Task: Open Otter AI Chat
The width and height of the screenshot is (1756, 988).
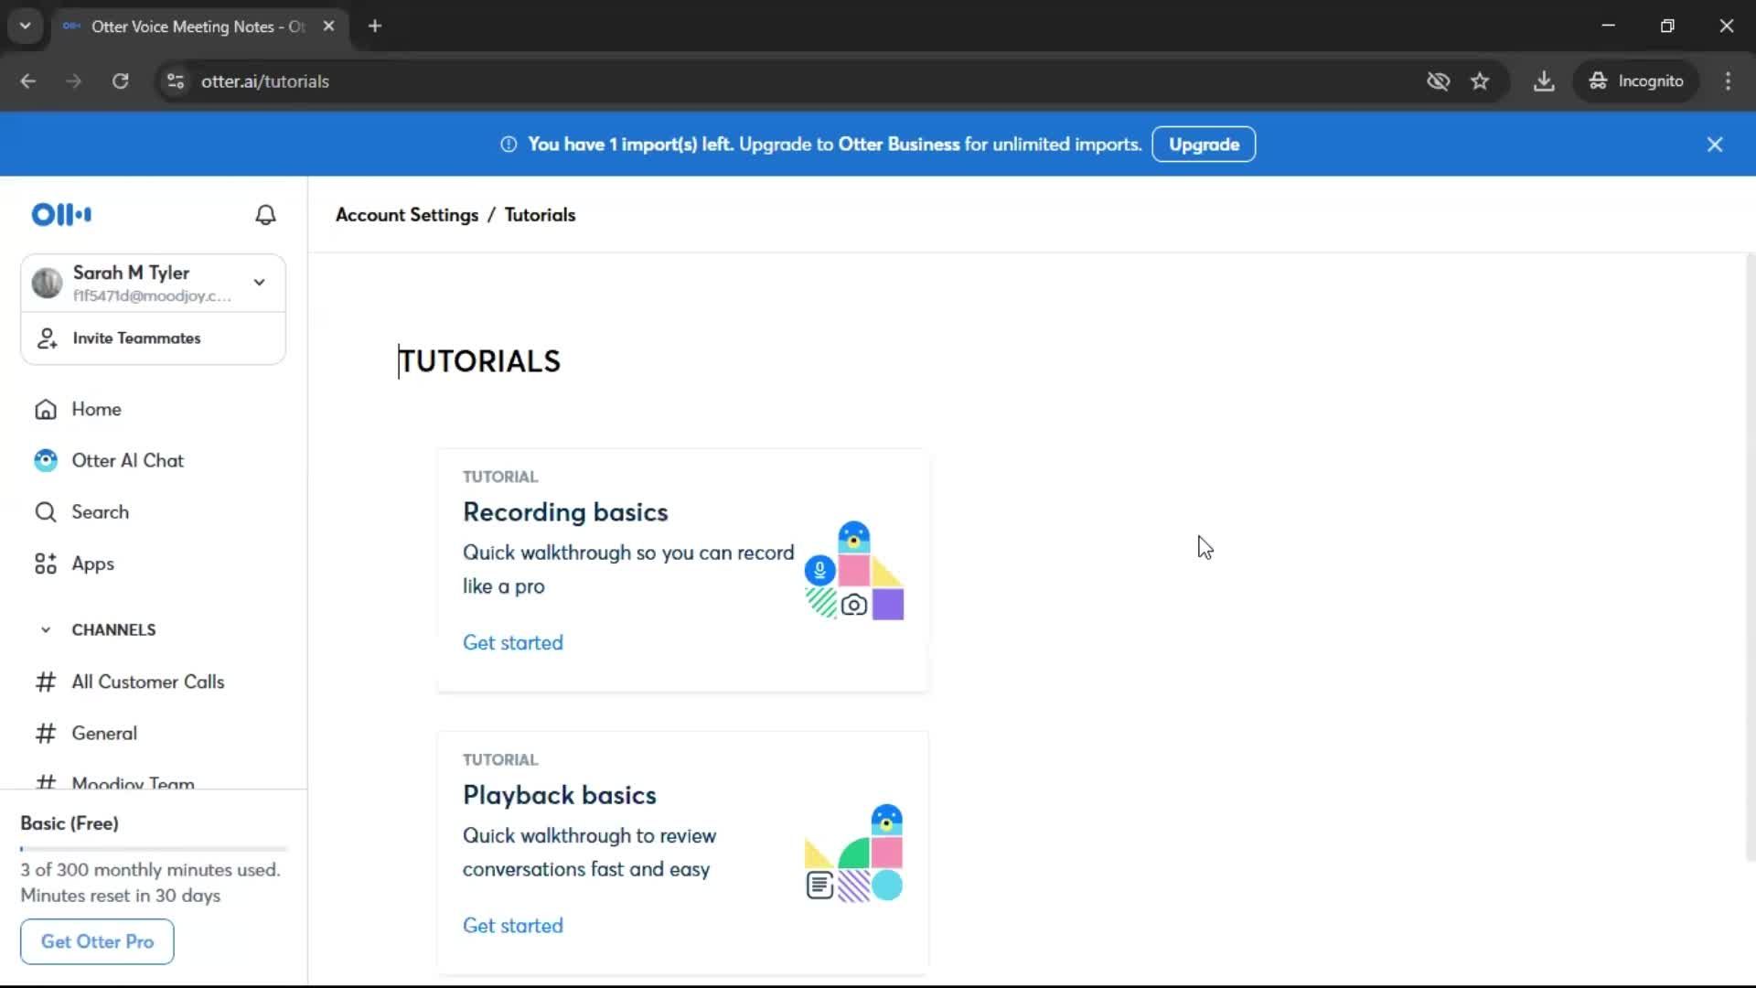Action: tap(128, 460)
